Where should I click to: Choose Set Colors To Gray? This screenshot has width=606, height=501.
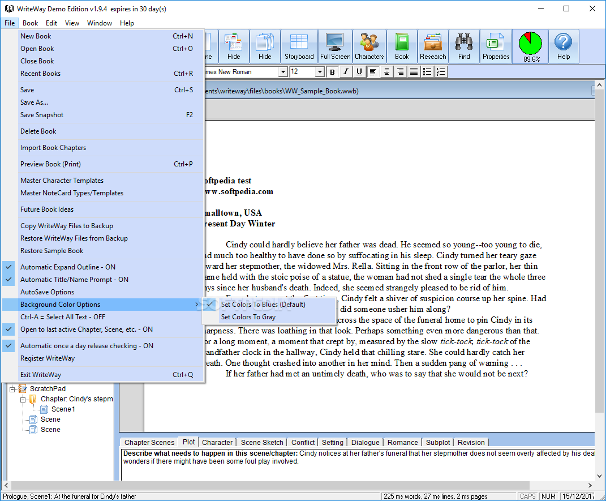tap(269, 317)
